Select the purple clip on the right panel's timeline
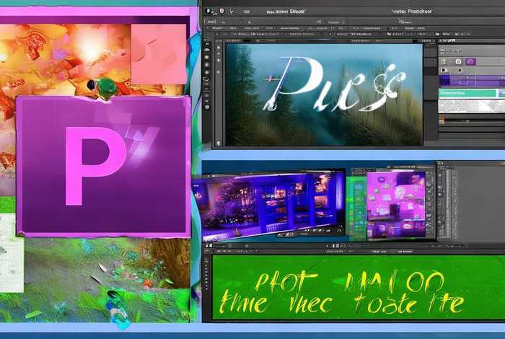This screenshot has height=339, width=505. [472, 80]
